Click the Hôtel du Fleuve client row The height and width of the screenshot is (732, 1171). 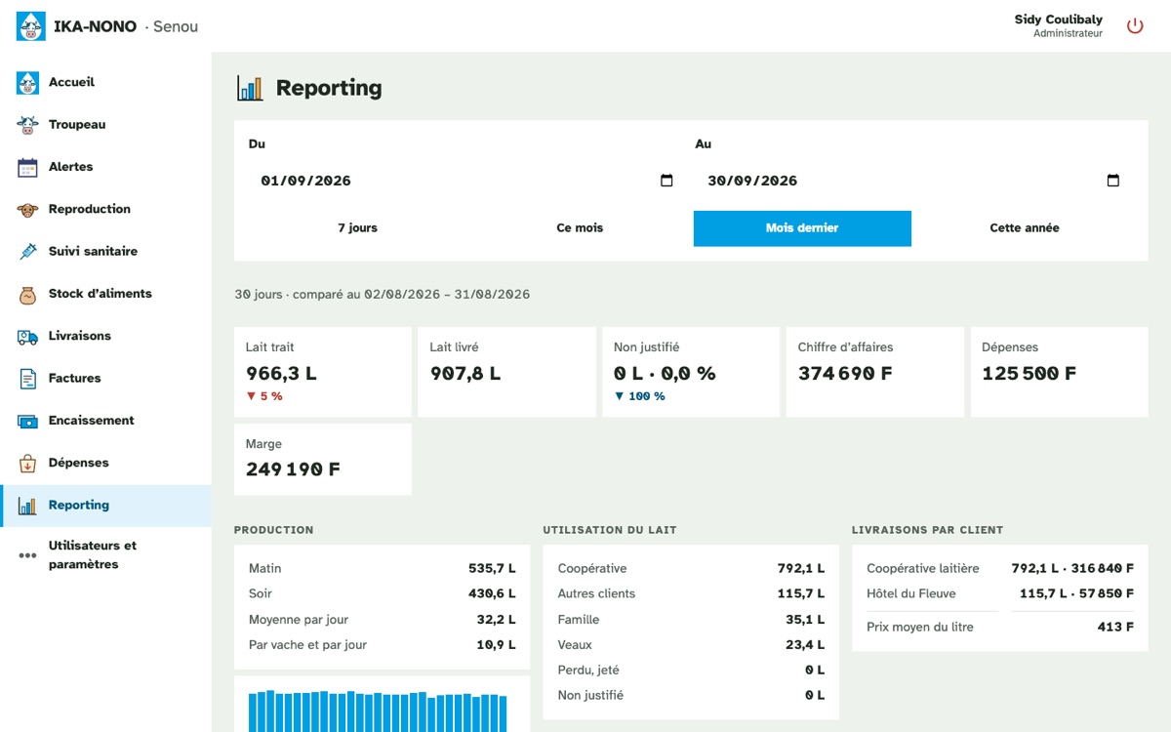coord(1000,593)
